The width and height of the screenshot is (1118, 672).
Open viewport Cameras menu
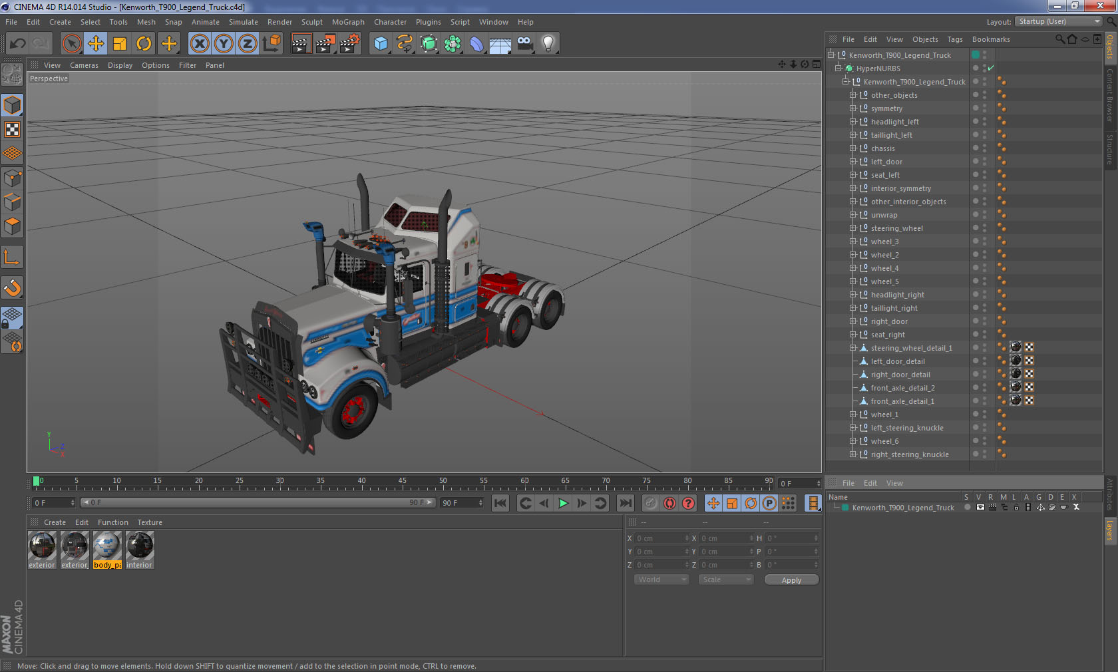coord(84,65)
